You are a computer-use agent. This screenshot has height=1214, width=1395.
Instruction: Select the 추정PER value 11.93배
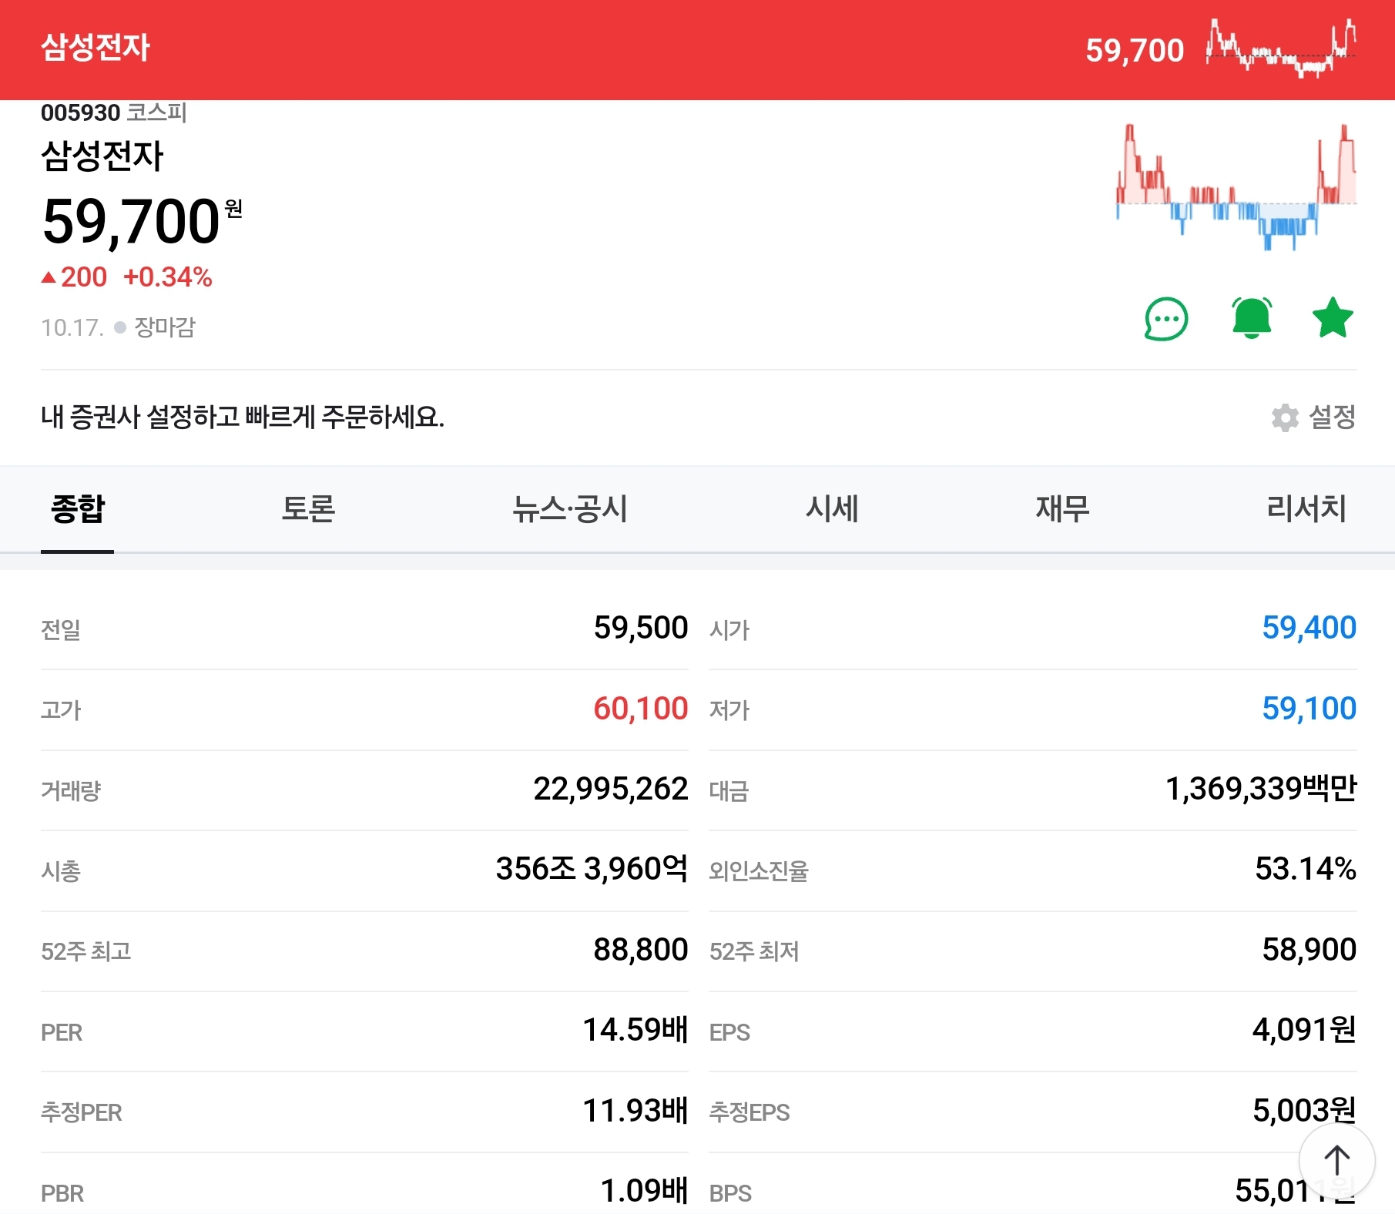point(635,1111)
